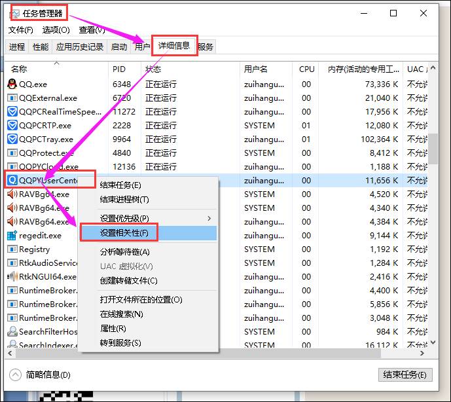Click the regedit.exe registry editor icon
The image size is (451, 402).
tap(12, 236)
